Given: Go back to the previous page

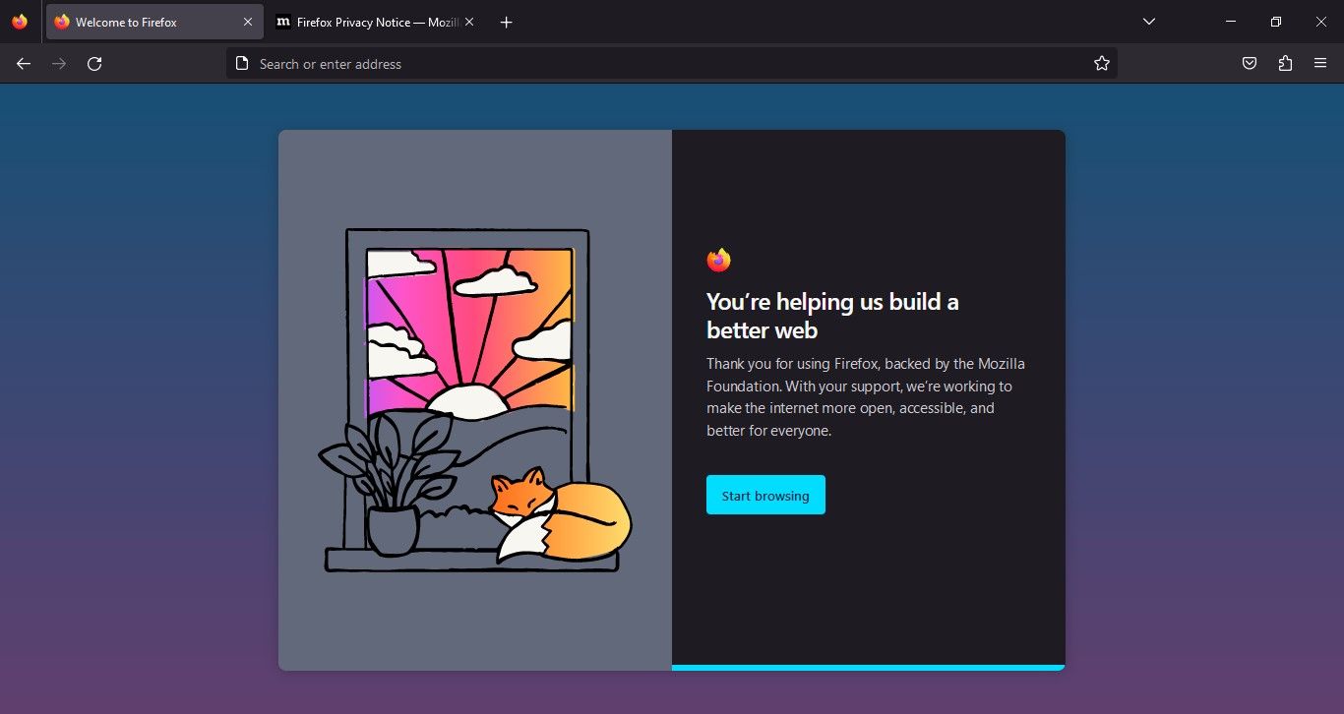Looking at the screenshot, I should (24, 64).
